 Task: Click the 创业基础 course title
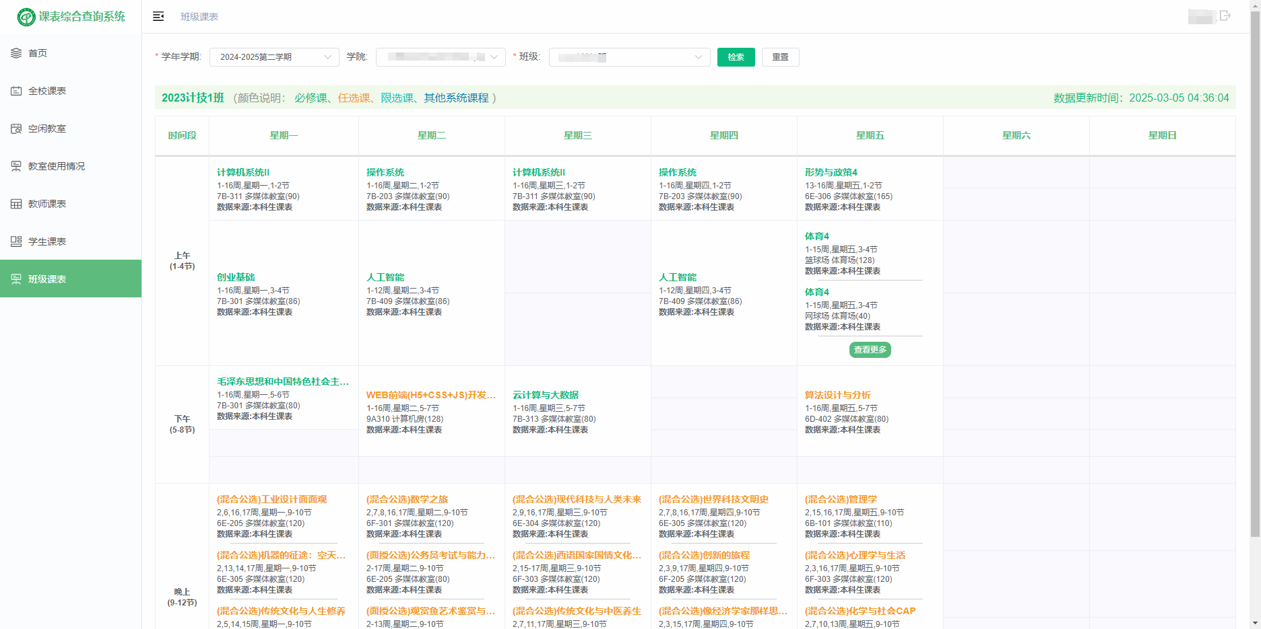(x=236, y=277)
